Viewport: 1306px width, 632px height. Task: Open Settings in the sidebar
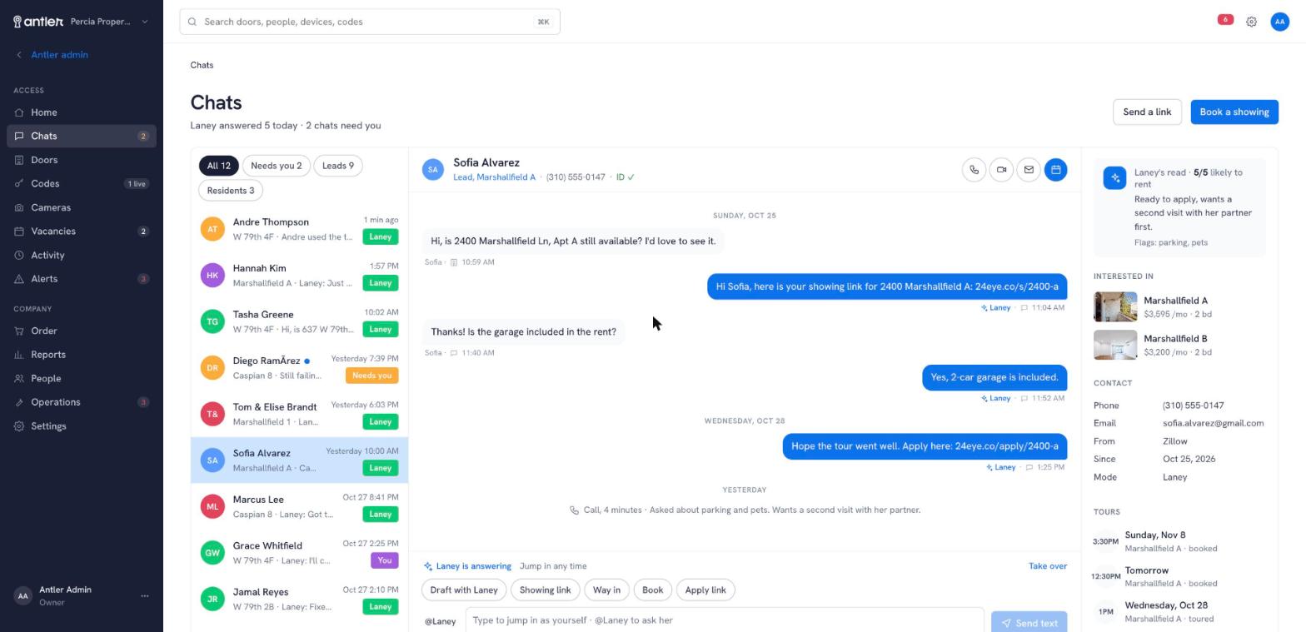(x=82, y=426)
